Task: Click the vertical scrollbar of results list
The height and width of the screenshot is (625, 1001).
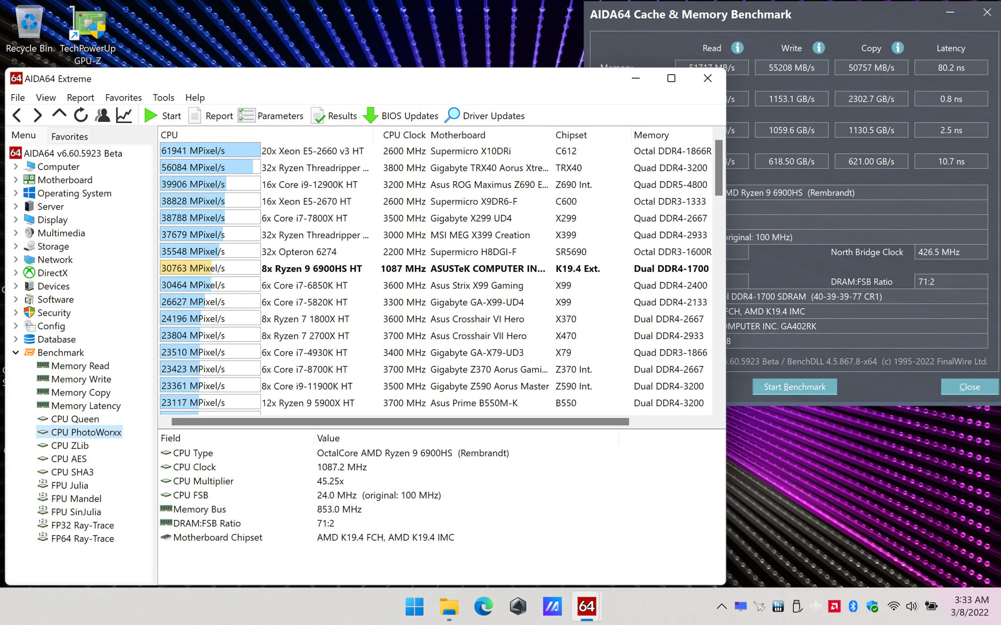Action: click(x=718, y=167)
